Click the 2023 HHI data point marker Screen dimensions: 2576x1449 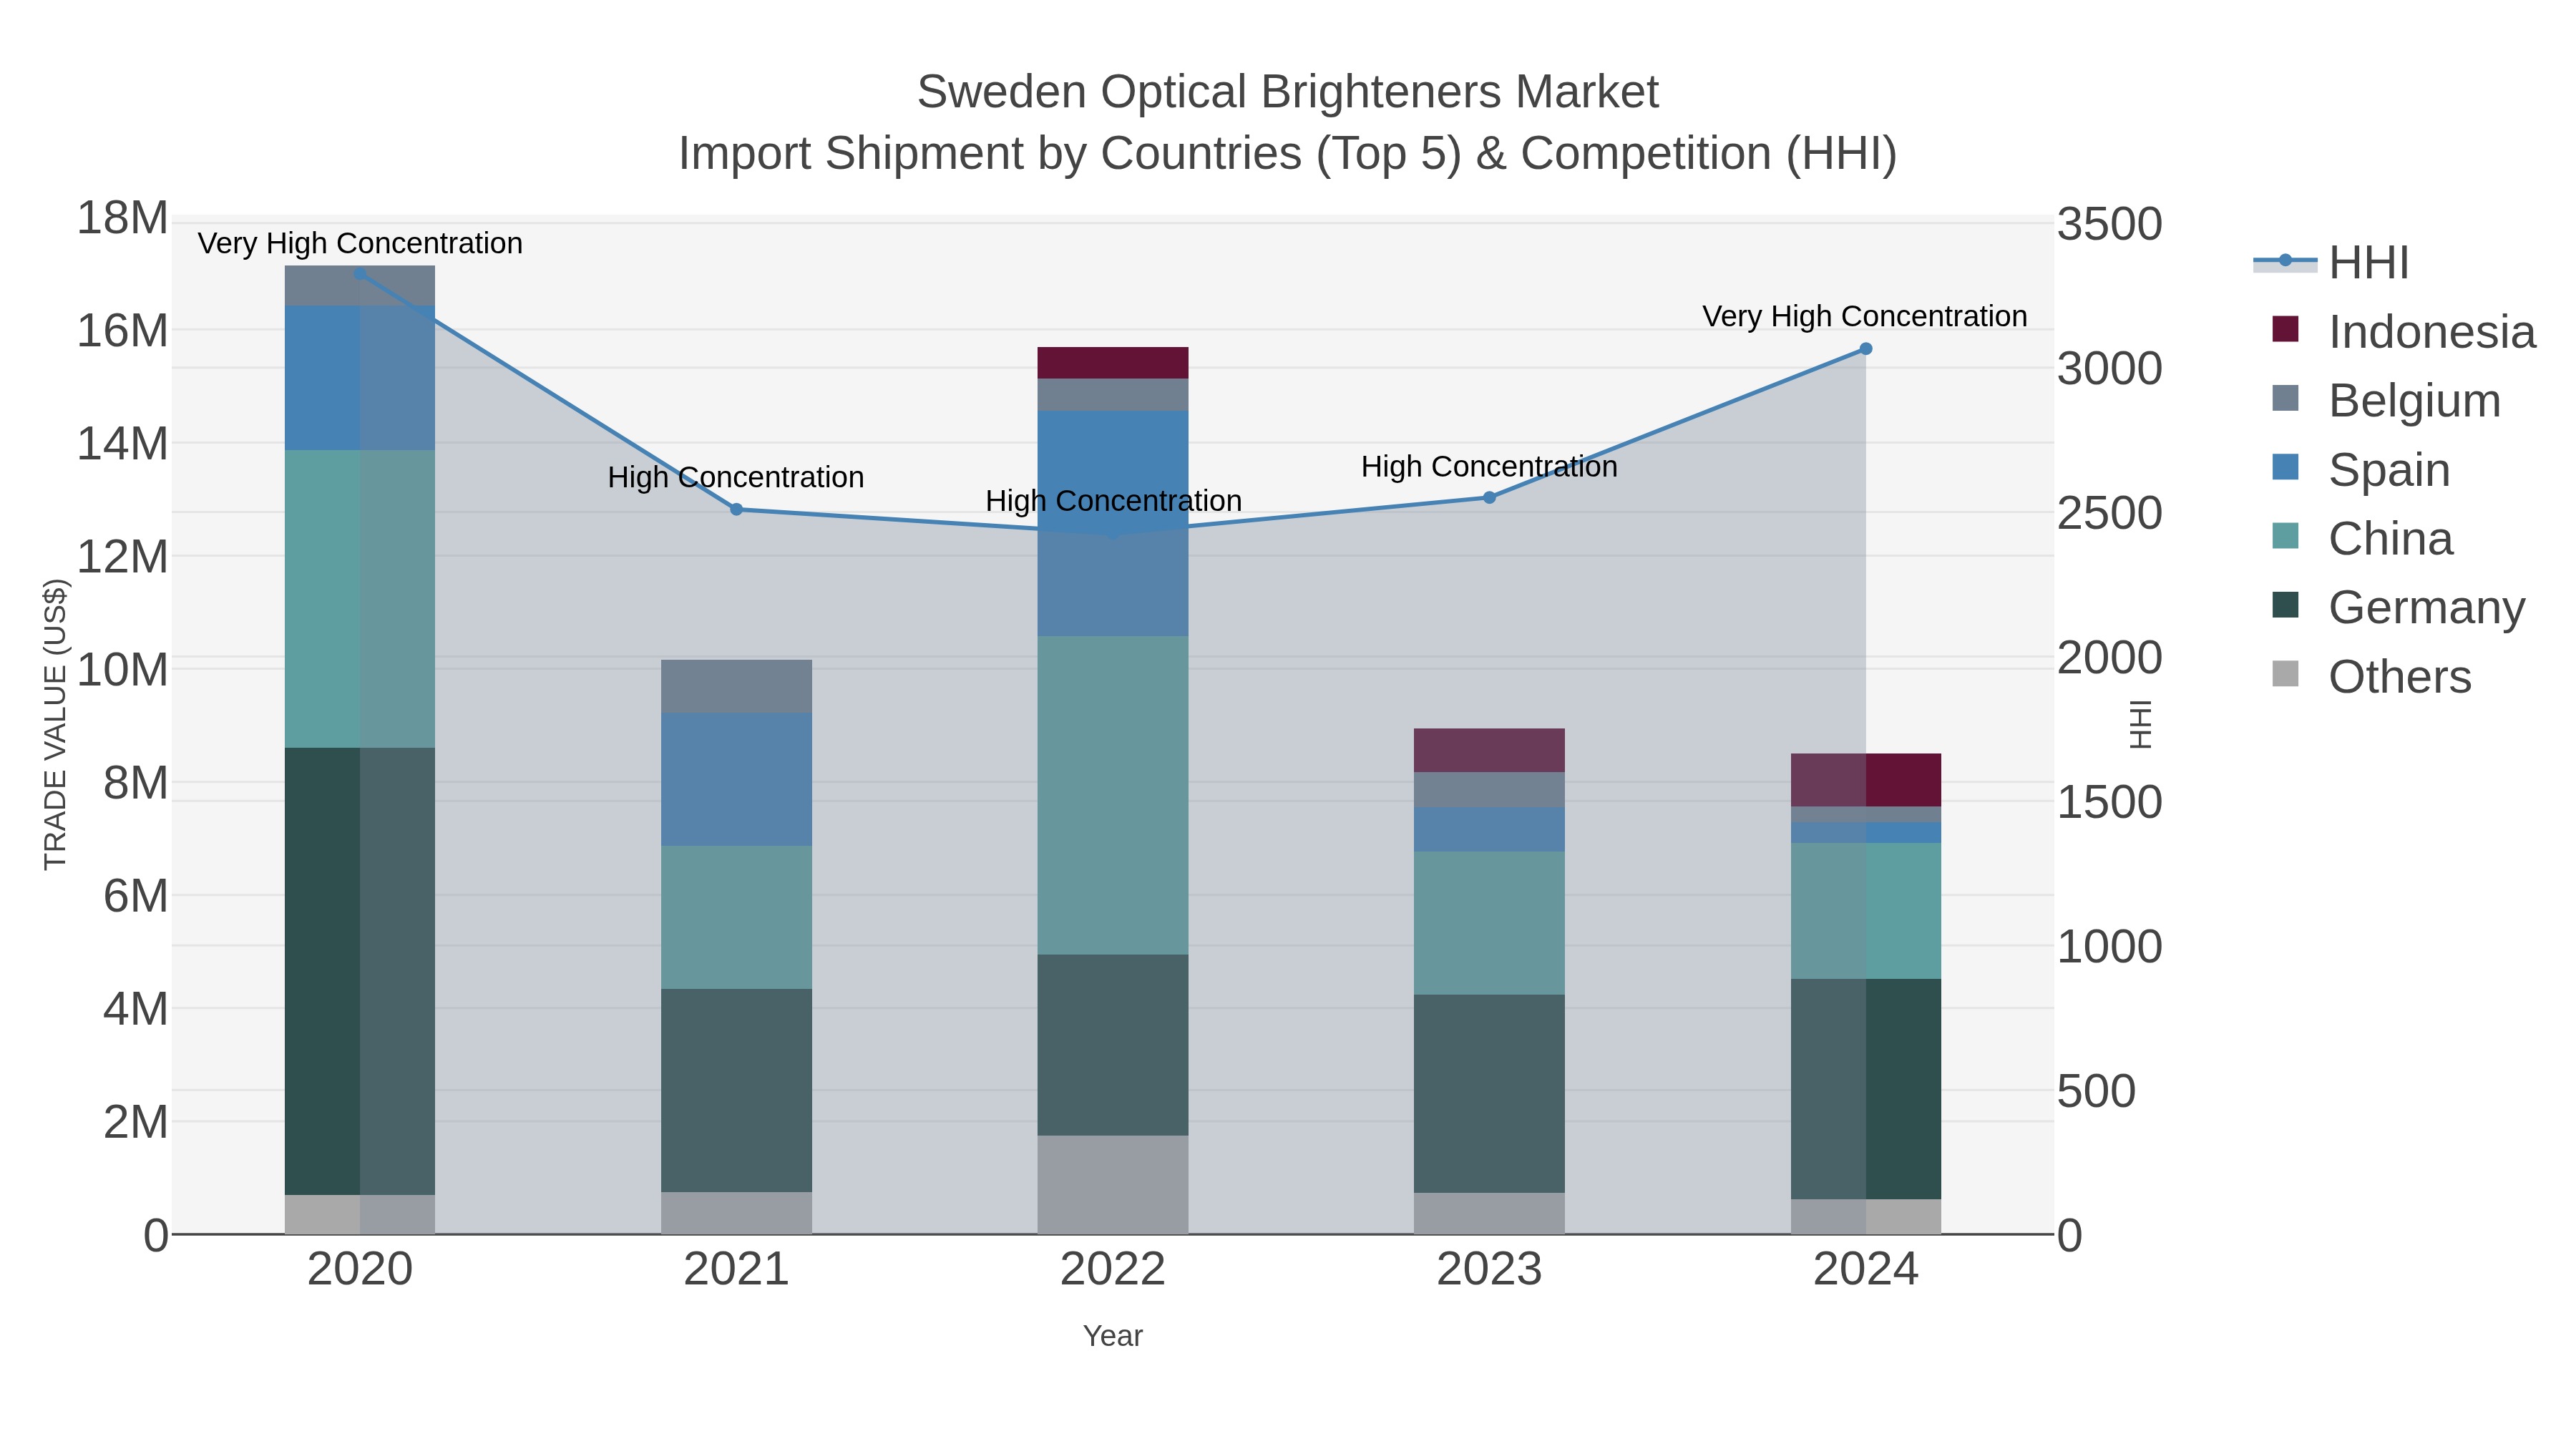tap(1489, 497)
